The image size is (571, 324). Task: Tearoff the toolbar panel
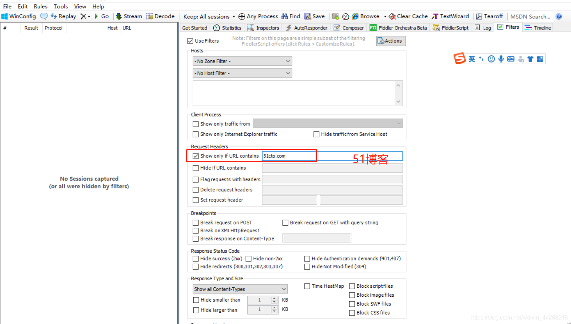(x=490, y=16)
